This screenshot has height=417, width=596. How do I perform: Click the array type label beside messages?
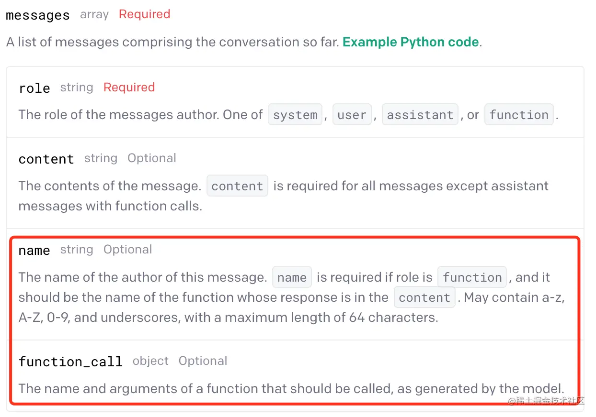94,15
